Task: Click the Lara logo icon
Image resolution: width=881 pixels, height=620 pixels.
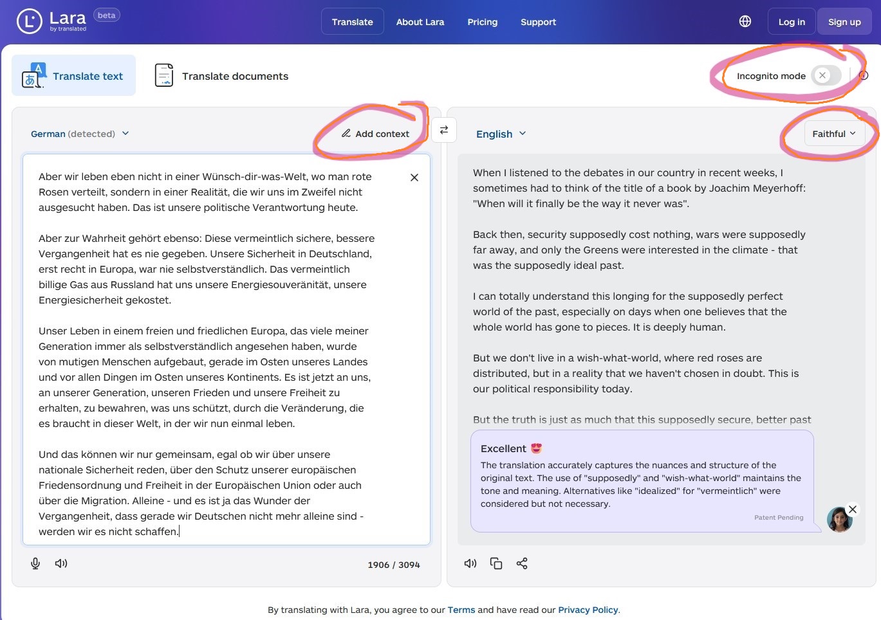Action: pyautogui.click(x=30, y=21)
